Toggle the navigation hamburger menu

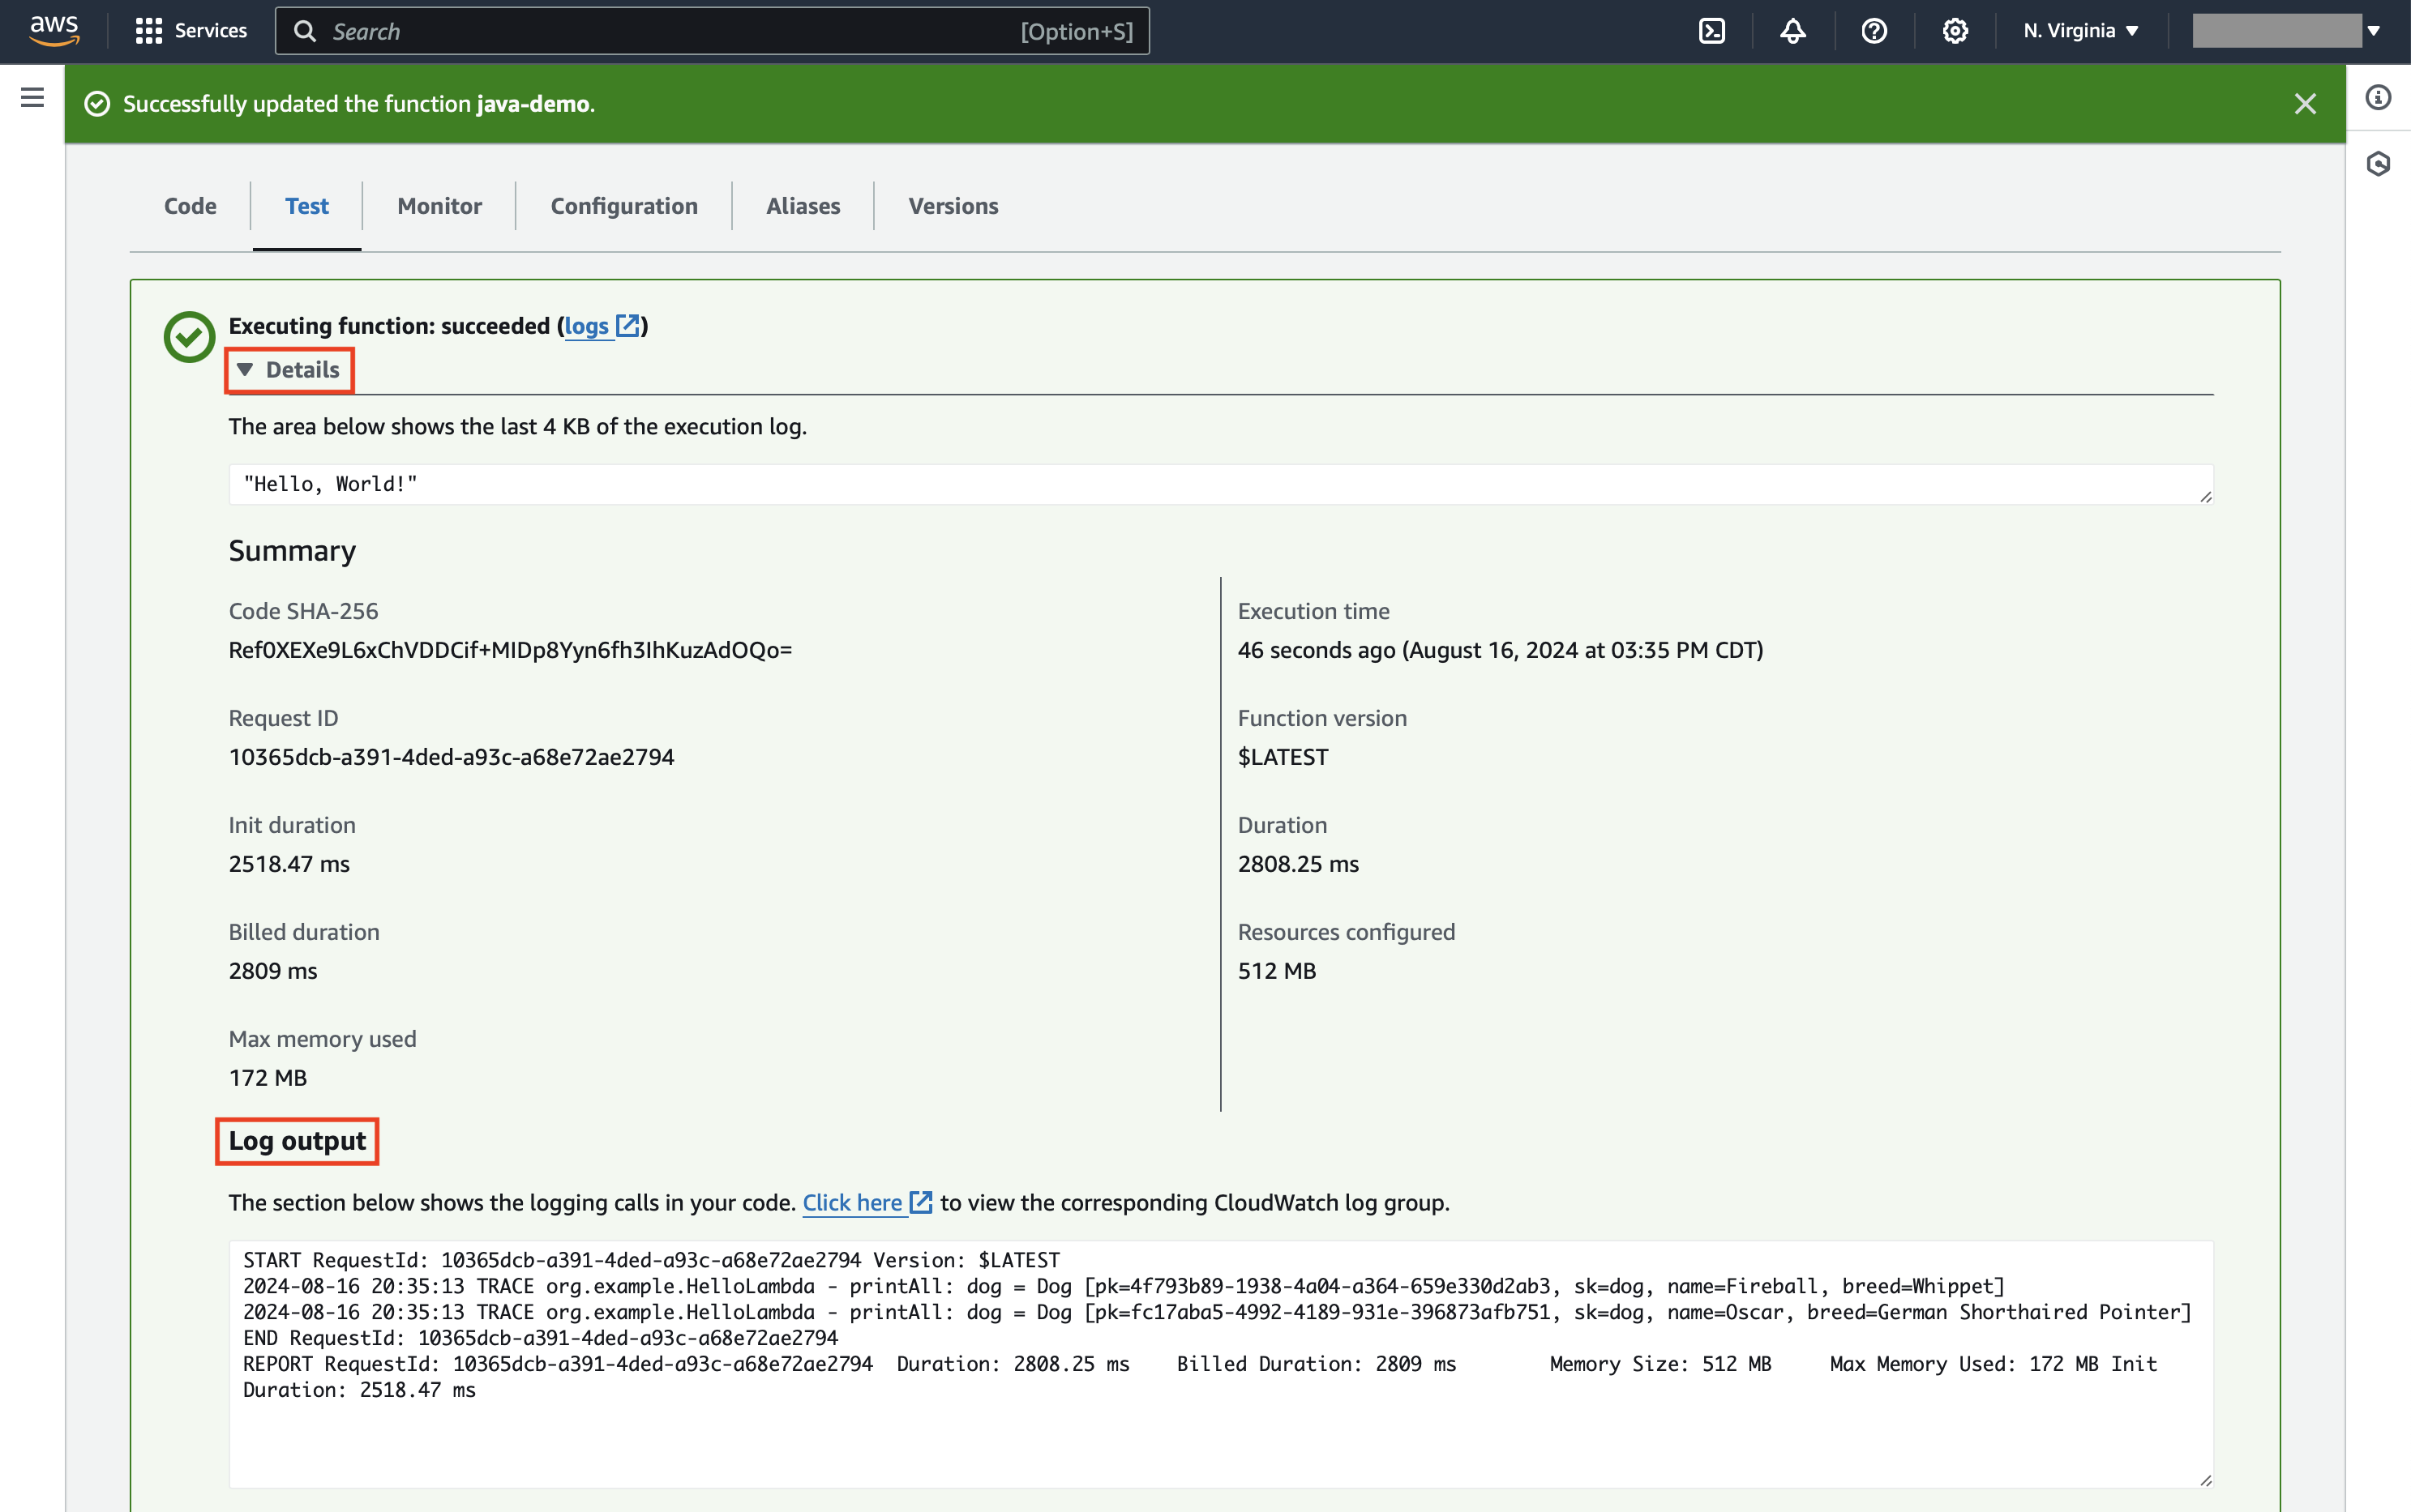(x=33, y=97)
